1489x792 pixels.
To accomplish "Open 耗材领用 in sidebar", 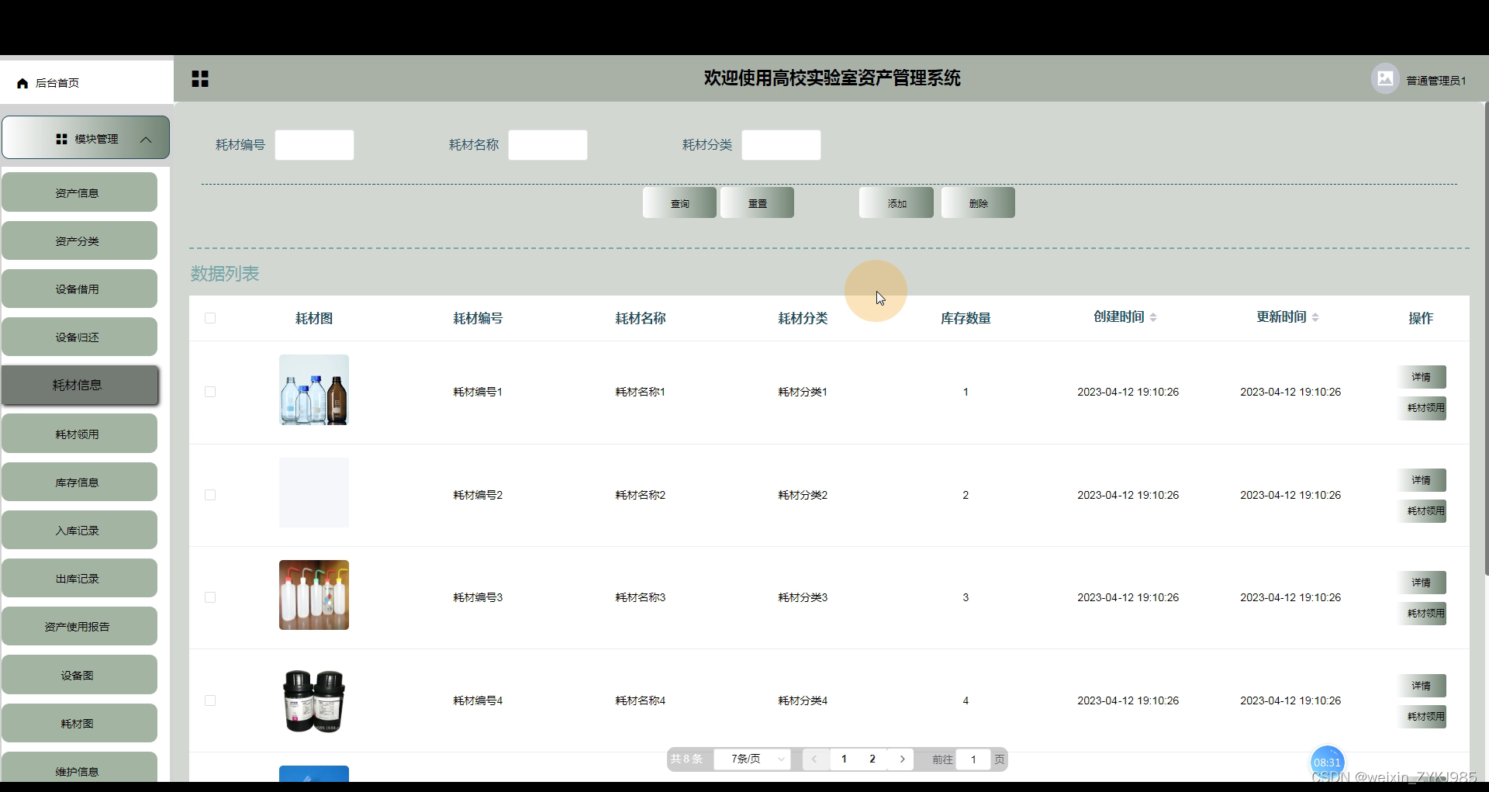I will tap(79, 434).
